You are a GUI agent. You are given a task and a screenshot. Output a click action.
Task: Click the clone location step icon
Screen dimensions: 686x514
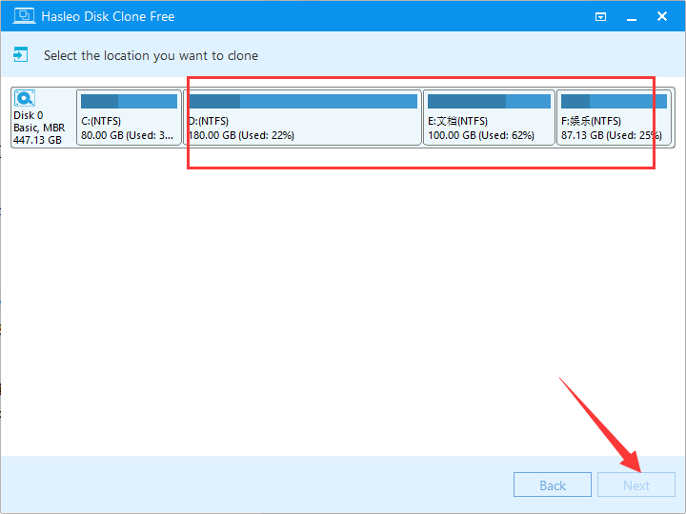[x=21, y=55]
